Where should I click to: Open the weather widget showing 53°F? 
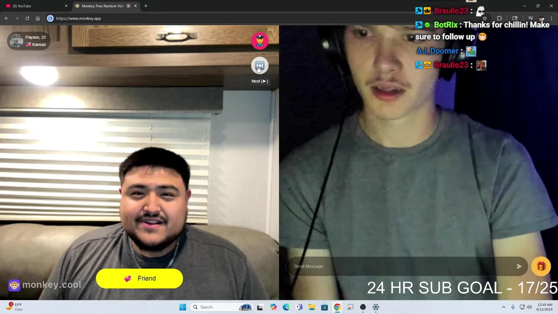tap(14, 307)
